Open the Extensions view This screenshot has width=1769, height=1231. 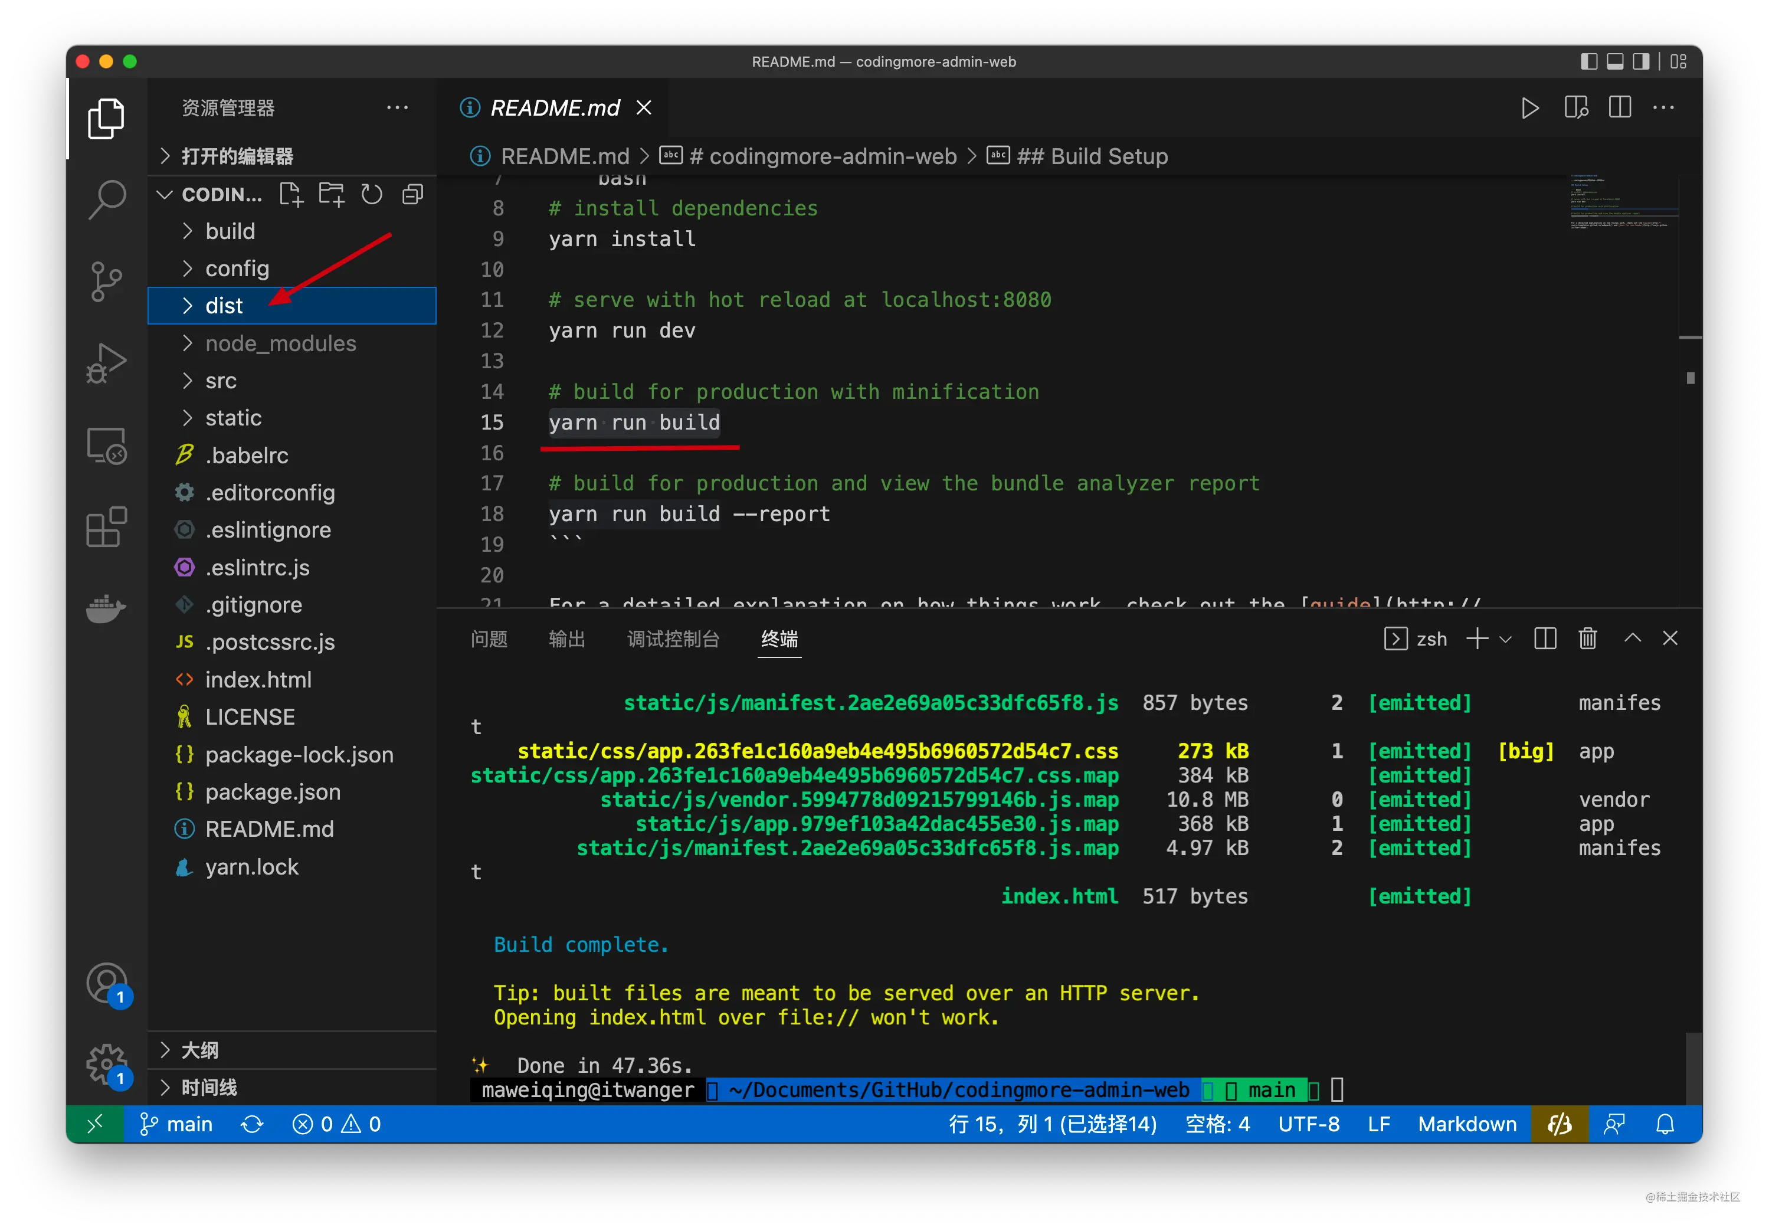click(106, 527)
